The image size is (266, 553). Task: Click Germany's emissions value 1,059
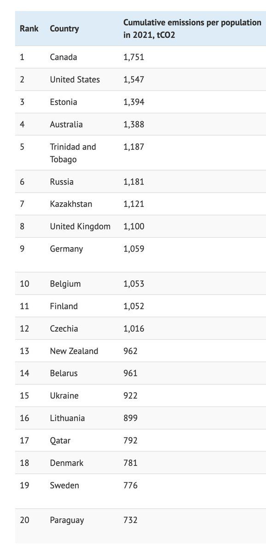134,249
